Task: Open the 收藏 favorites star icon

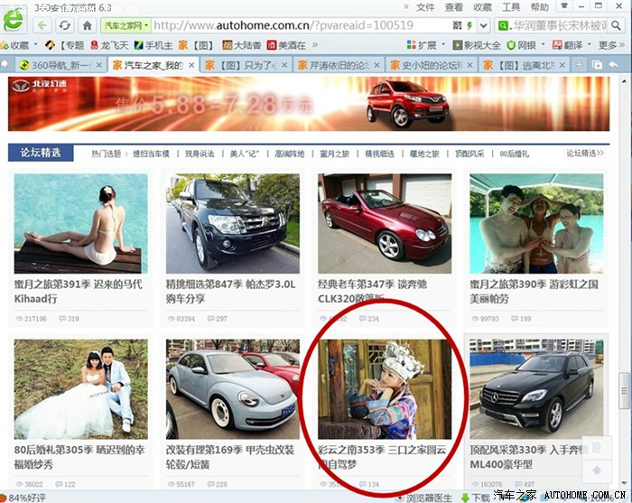Action: coord(9,45)
